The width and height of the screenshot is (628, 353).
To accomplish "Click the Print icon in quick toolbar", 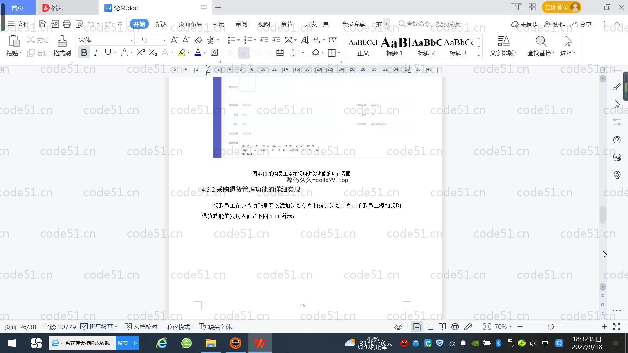I will coord(67,24).
